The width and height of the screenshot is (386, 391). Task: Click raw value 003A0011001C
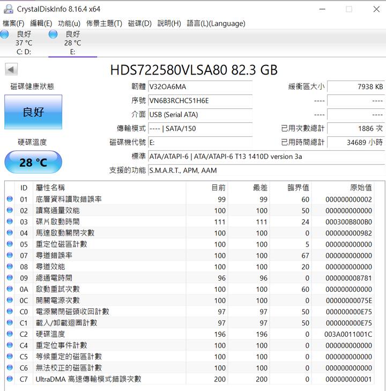pyautogui.click(x=348, y=334)
